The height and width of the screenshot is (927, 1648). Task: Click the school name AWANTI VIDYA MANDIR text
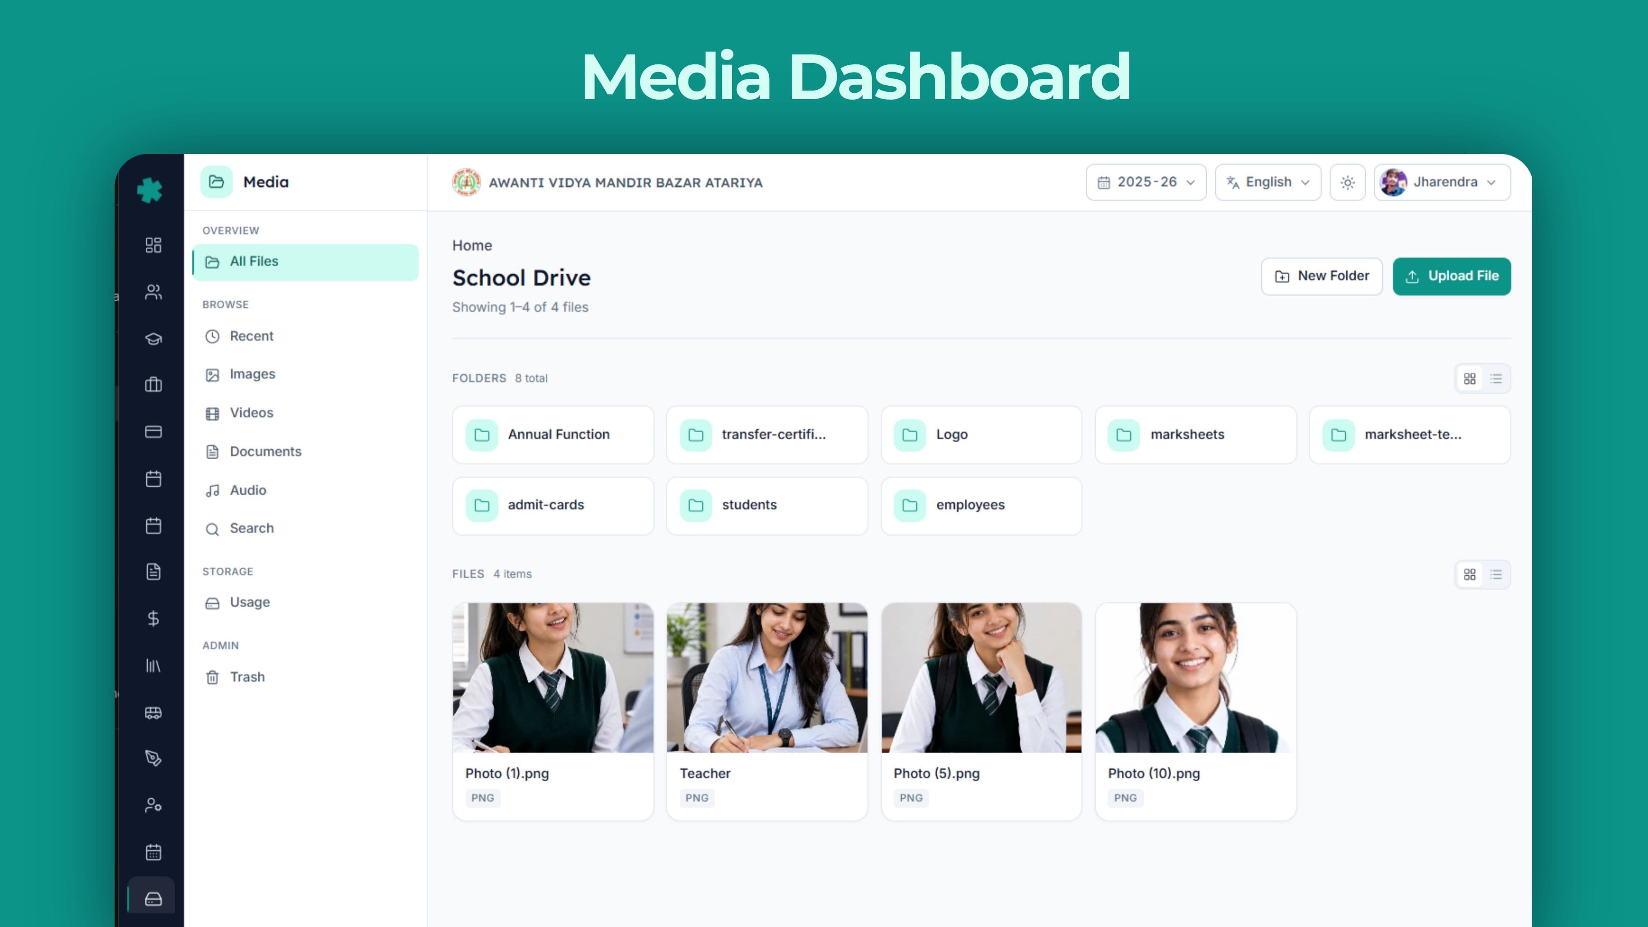pyautogui.click(x=626, y=183)
